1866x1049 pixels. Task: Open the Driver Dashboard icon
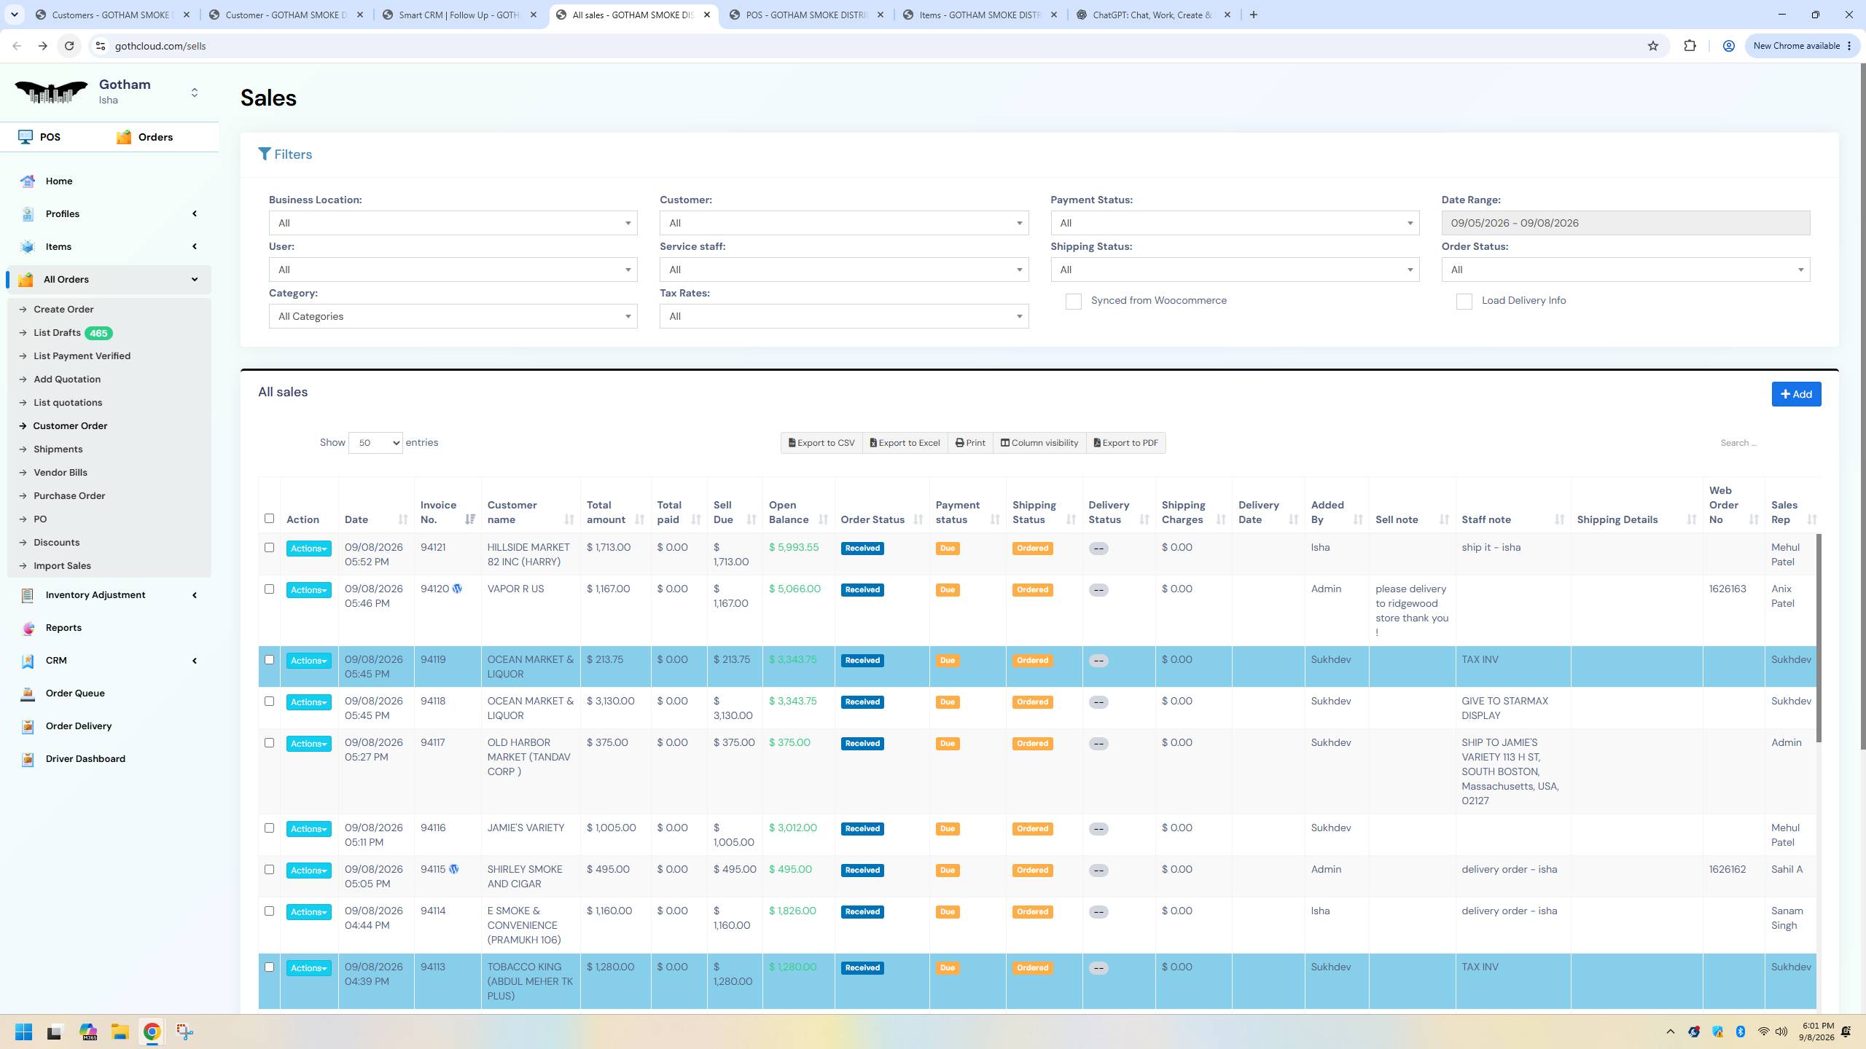28,759
